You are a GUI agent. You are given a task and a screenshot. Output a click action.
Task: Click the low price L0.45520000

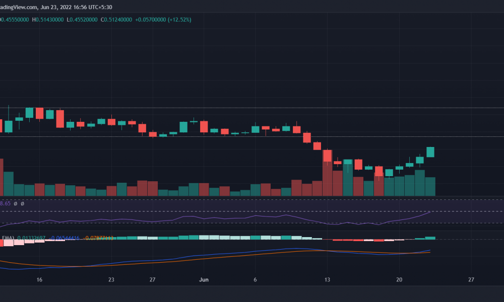[82, 20]
